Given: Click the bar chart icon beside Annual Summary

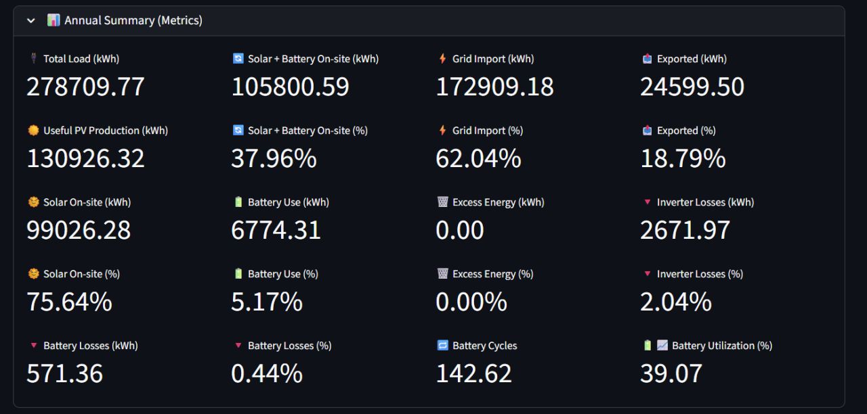Looking at the screenshot, I should point(54,20).
